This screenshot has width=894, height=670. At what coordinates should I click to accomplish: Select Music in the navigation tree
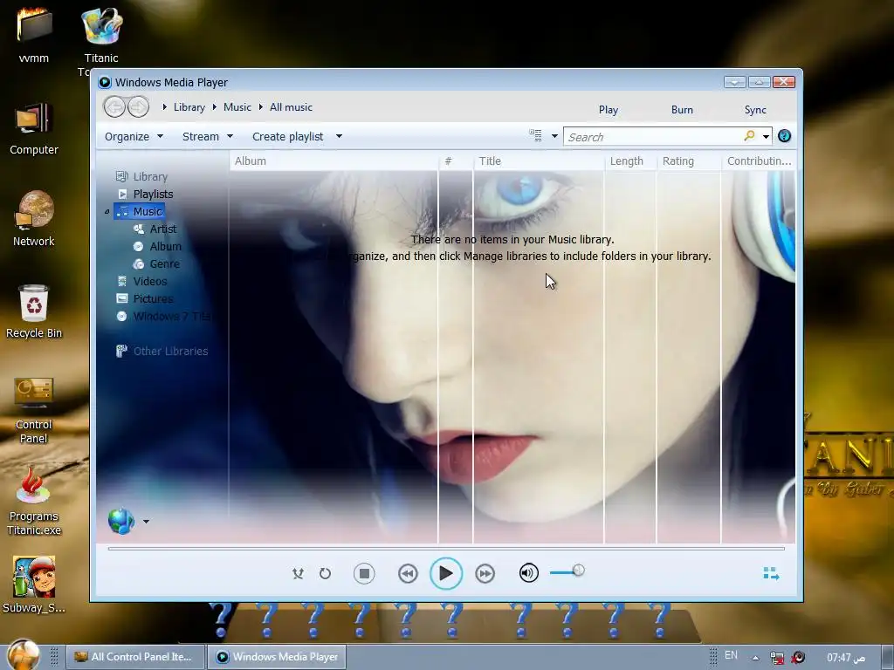coord(140,211)
